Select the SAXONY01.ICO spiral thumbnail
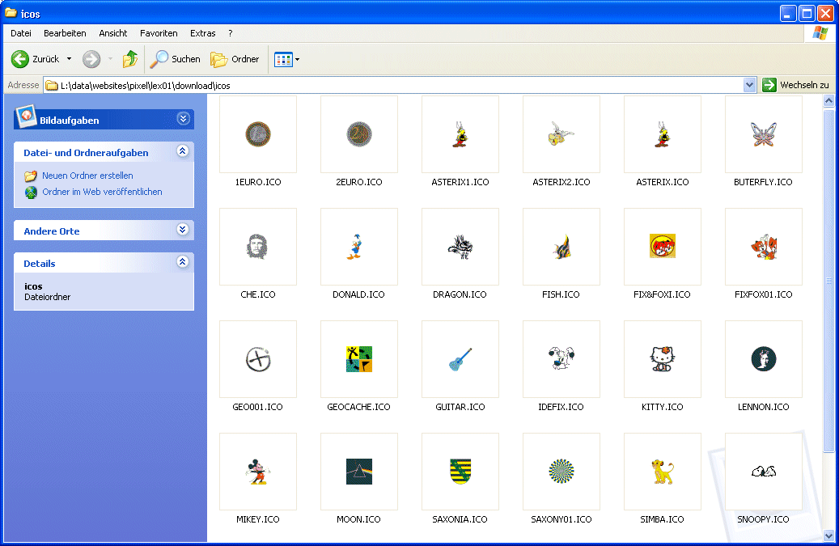839x546 pixels. point(561,471)
